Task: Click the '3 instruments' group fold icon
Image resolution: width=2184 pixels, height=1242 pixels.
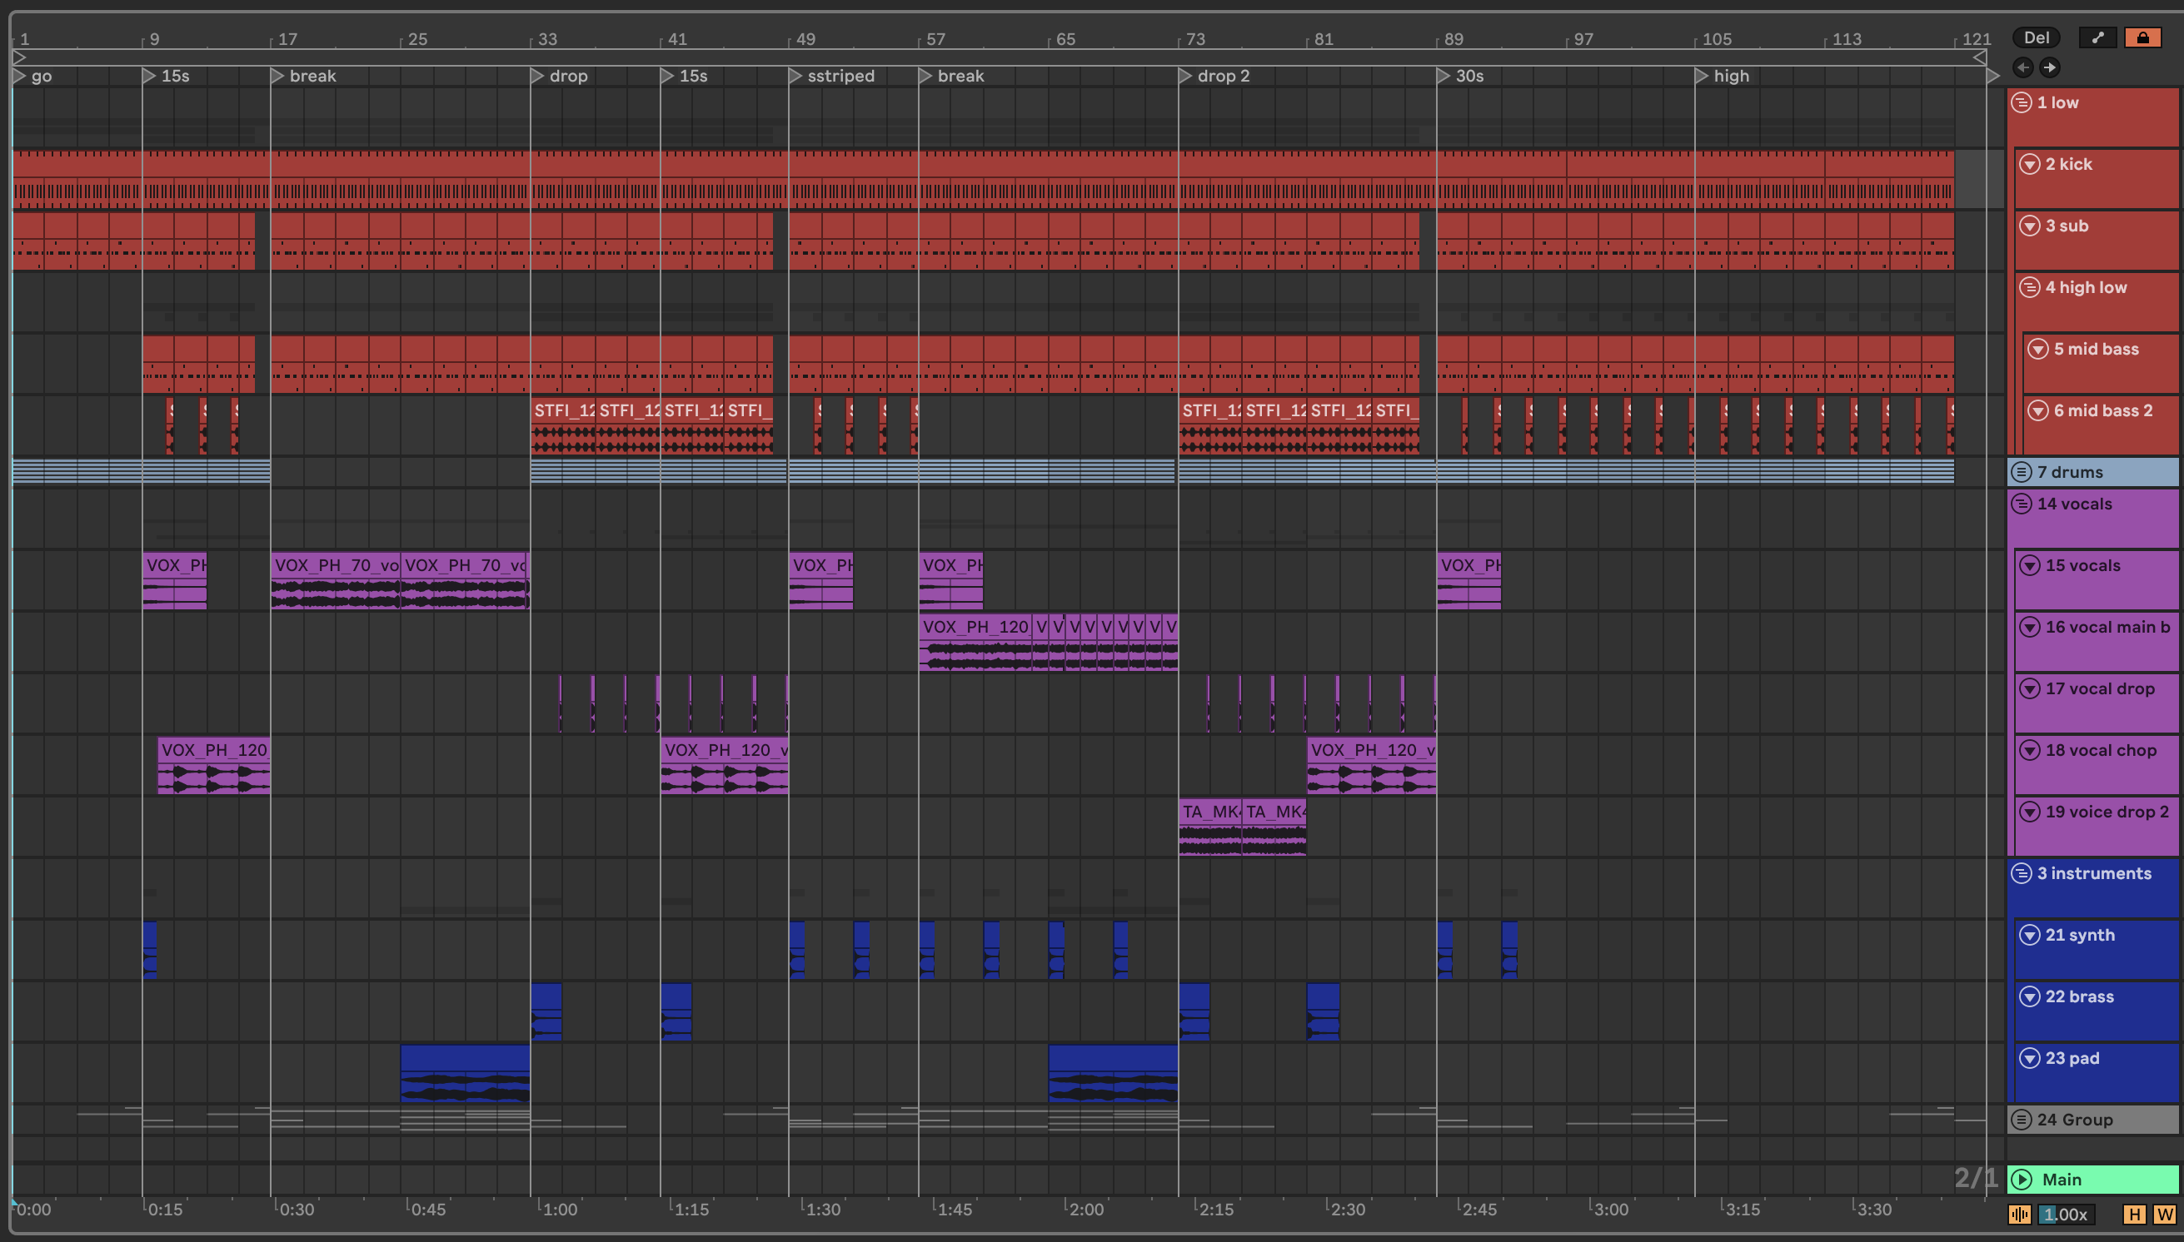Action: (x=2021, y=873)
